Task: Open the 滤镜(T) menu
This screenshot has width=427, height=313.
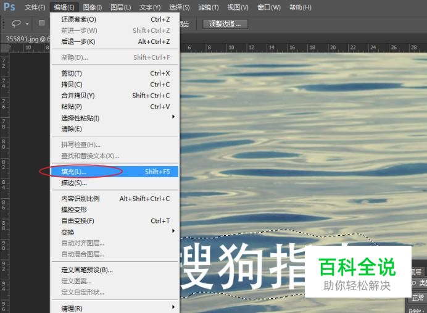Action: (209, 7)
